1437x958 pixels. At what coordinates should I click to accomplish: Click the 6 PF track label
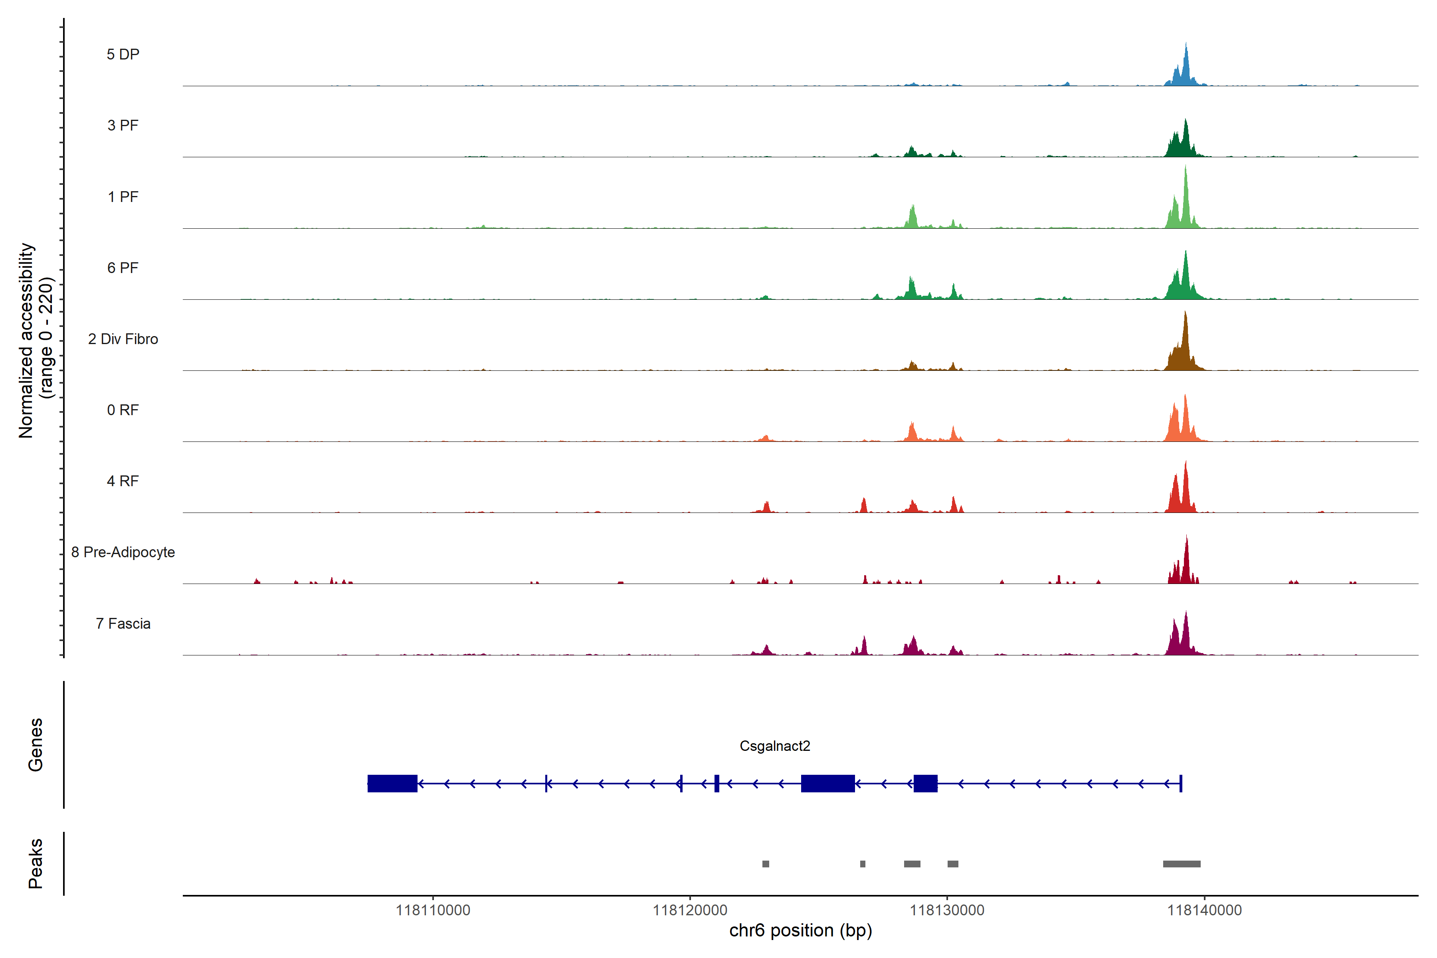[x=123, y=267]
